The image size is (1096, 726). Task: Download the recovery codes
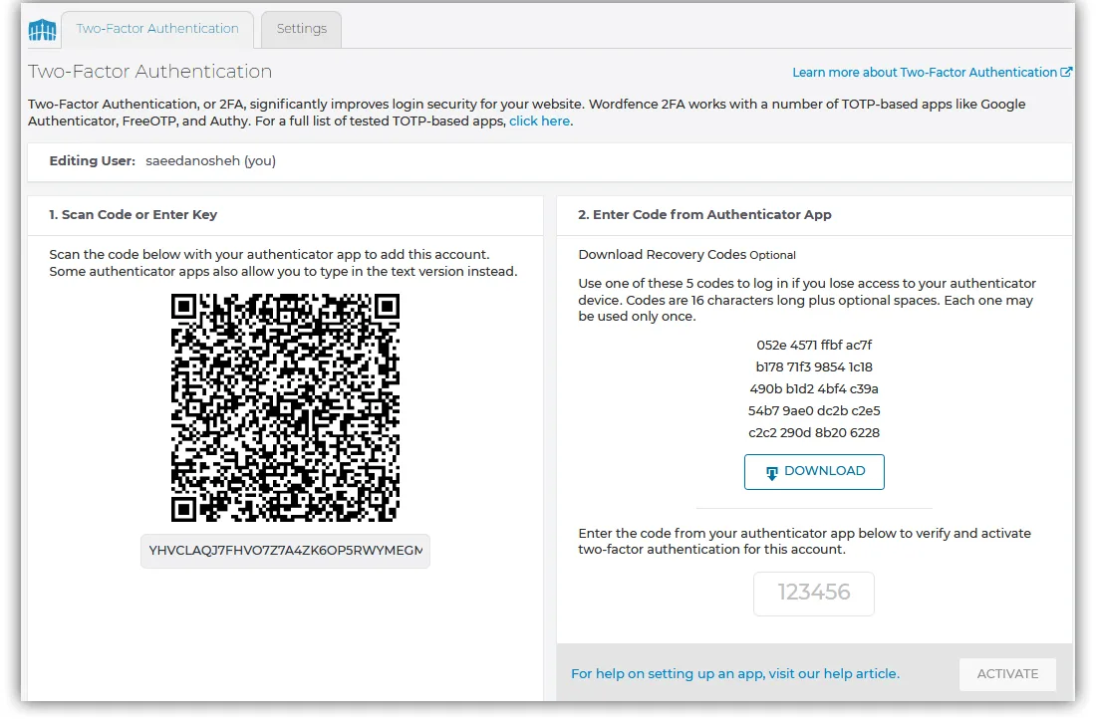pos(814,472)
